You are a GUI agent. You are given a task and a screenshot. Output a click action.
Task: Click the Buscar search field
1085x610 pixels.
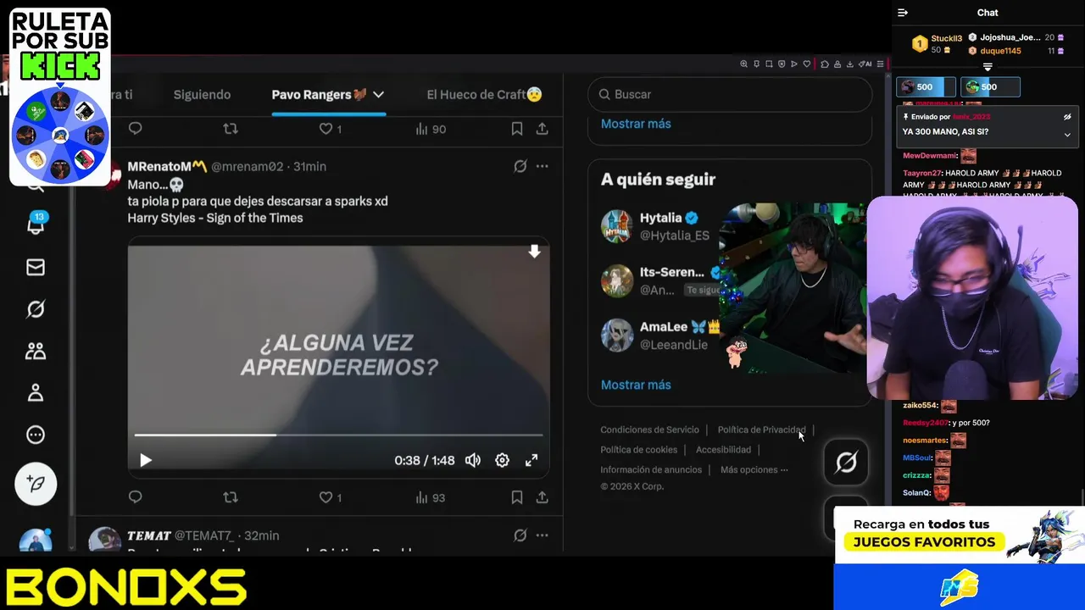point(730,95)
